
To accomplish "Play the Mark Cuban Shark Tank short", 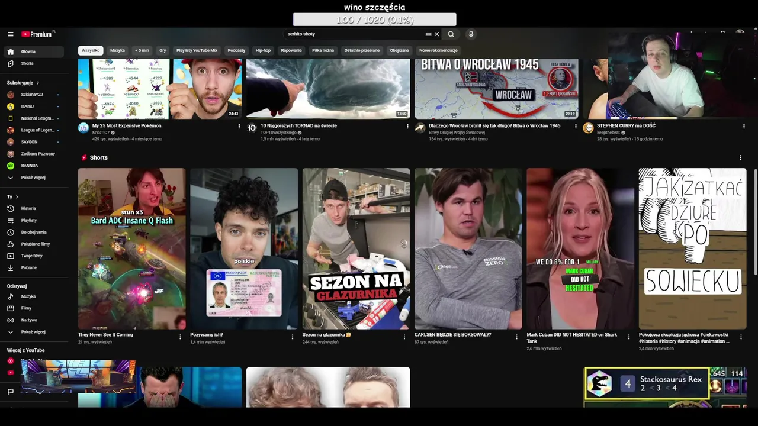I will pos(580,248).
